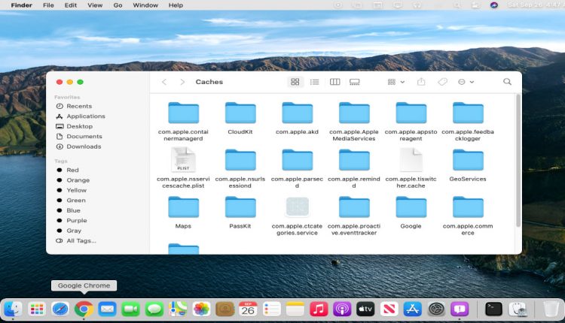Open the Action ellipsis dropdown menu
Viewport: 565px width, 323px height.
[x=466, y=82]
